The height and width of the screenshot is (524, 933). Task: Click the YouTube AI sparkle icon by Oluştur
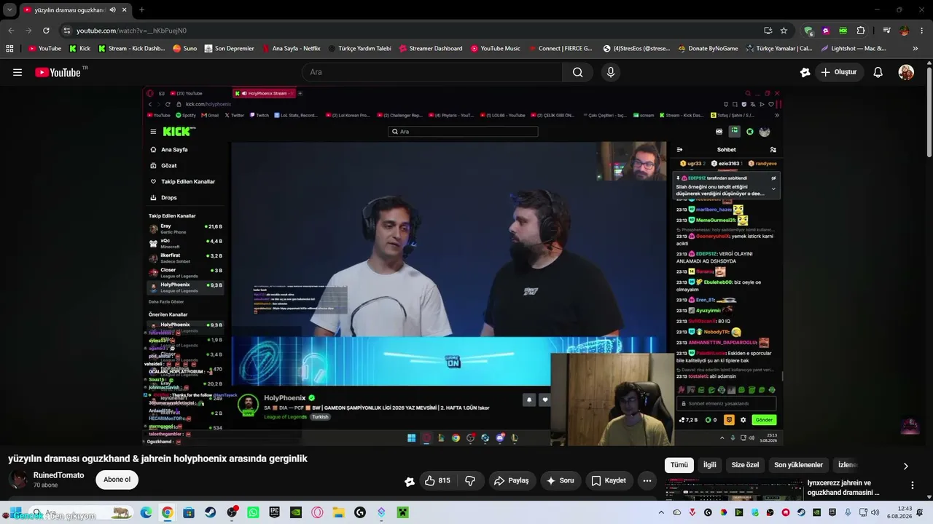[x=805, y=72]
